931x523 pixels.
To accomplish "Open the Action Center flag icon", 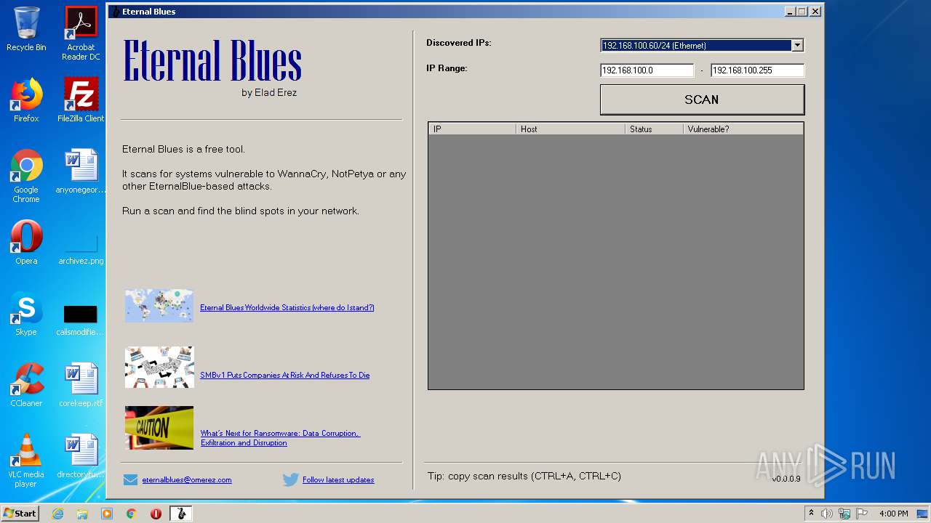I will (862, 514).
